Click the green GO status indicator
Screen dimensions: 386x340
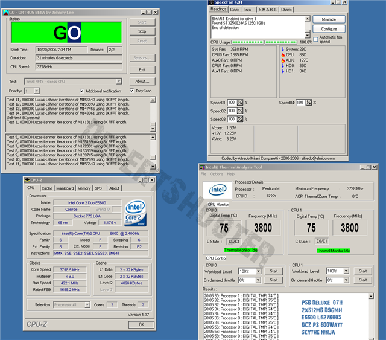[x=66, y=33]
